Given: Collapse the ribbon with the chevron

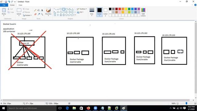Looking at the screenshot, I should [x=192, y=5].
